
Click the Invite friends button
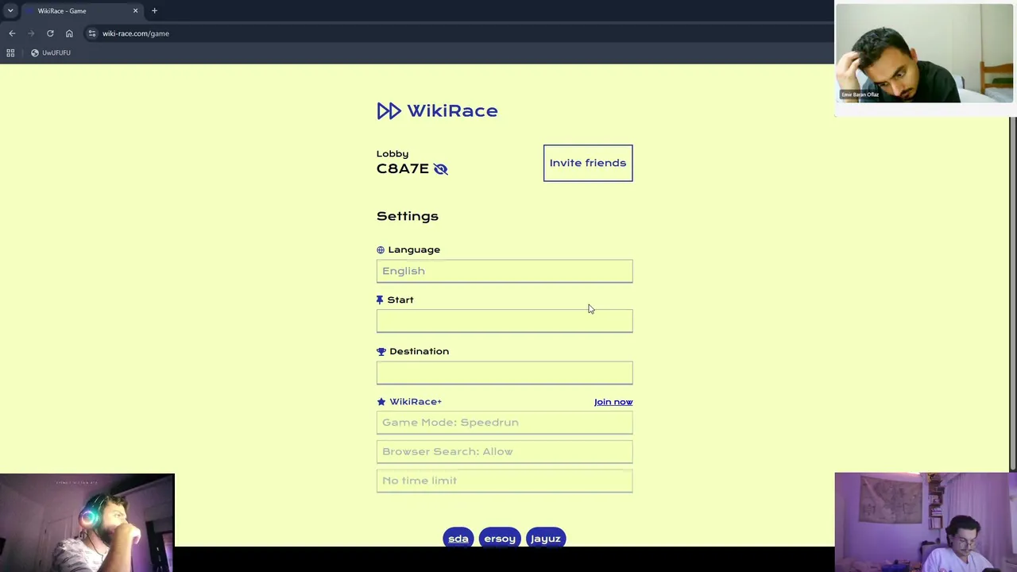(588, 163)
